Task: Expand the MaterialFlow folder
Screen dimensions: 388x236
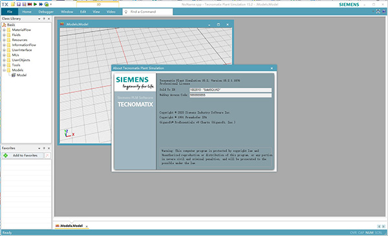Action: coord(4,30)
